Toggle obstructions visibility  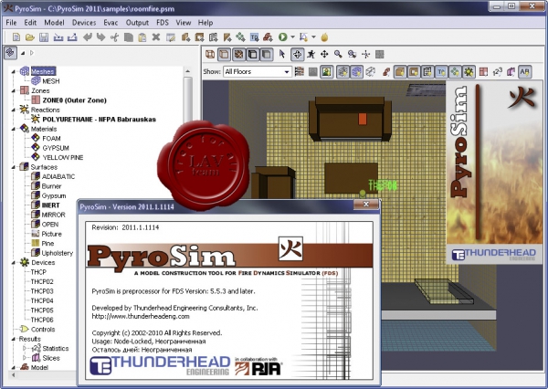(400, 71)
